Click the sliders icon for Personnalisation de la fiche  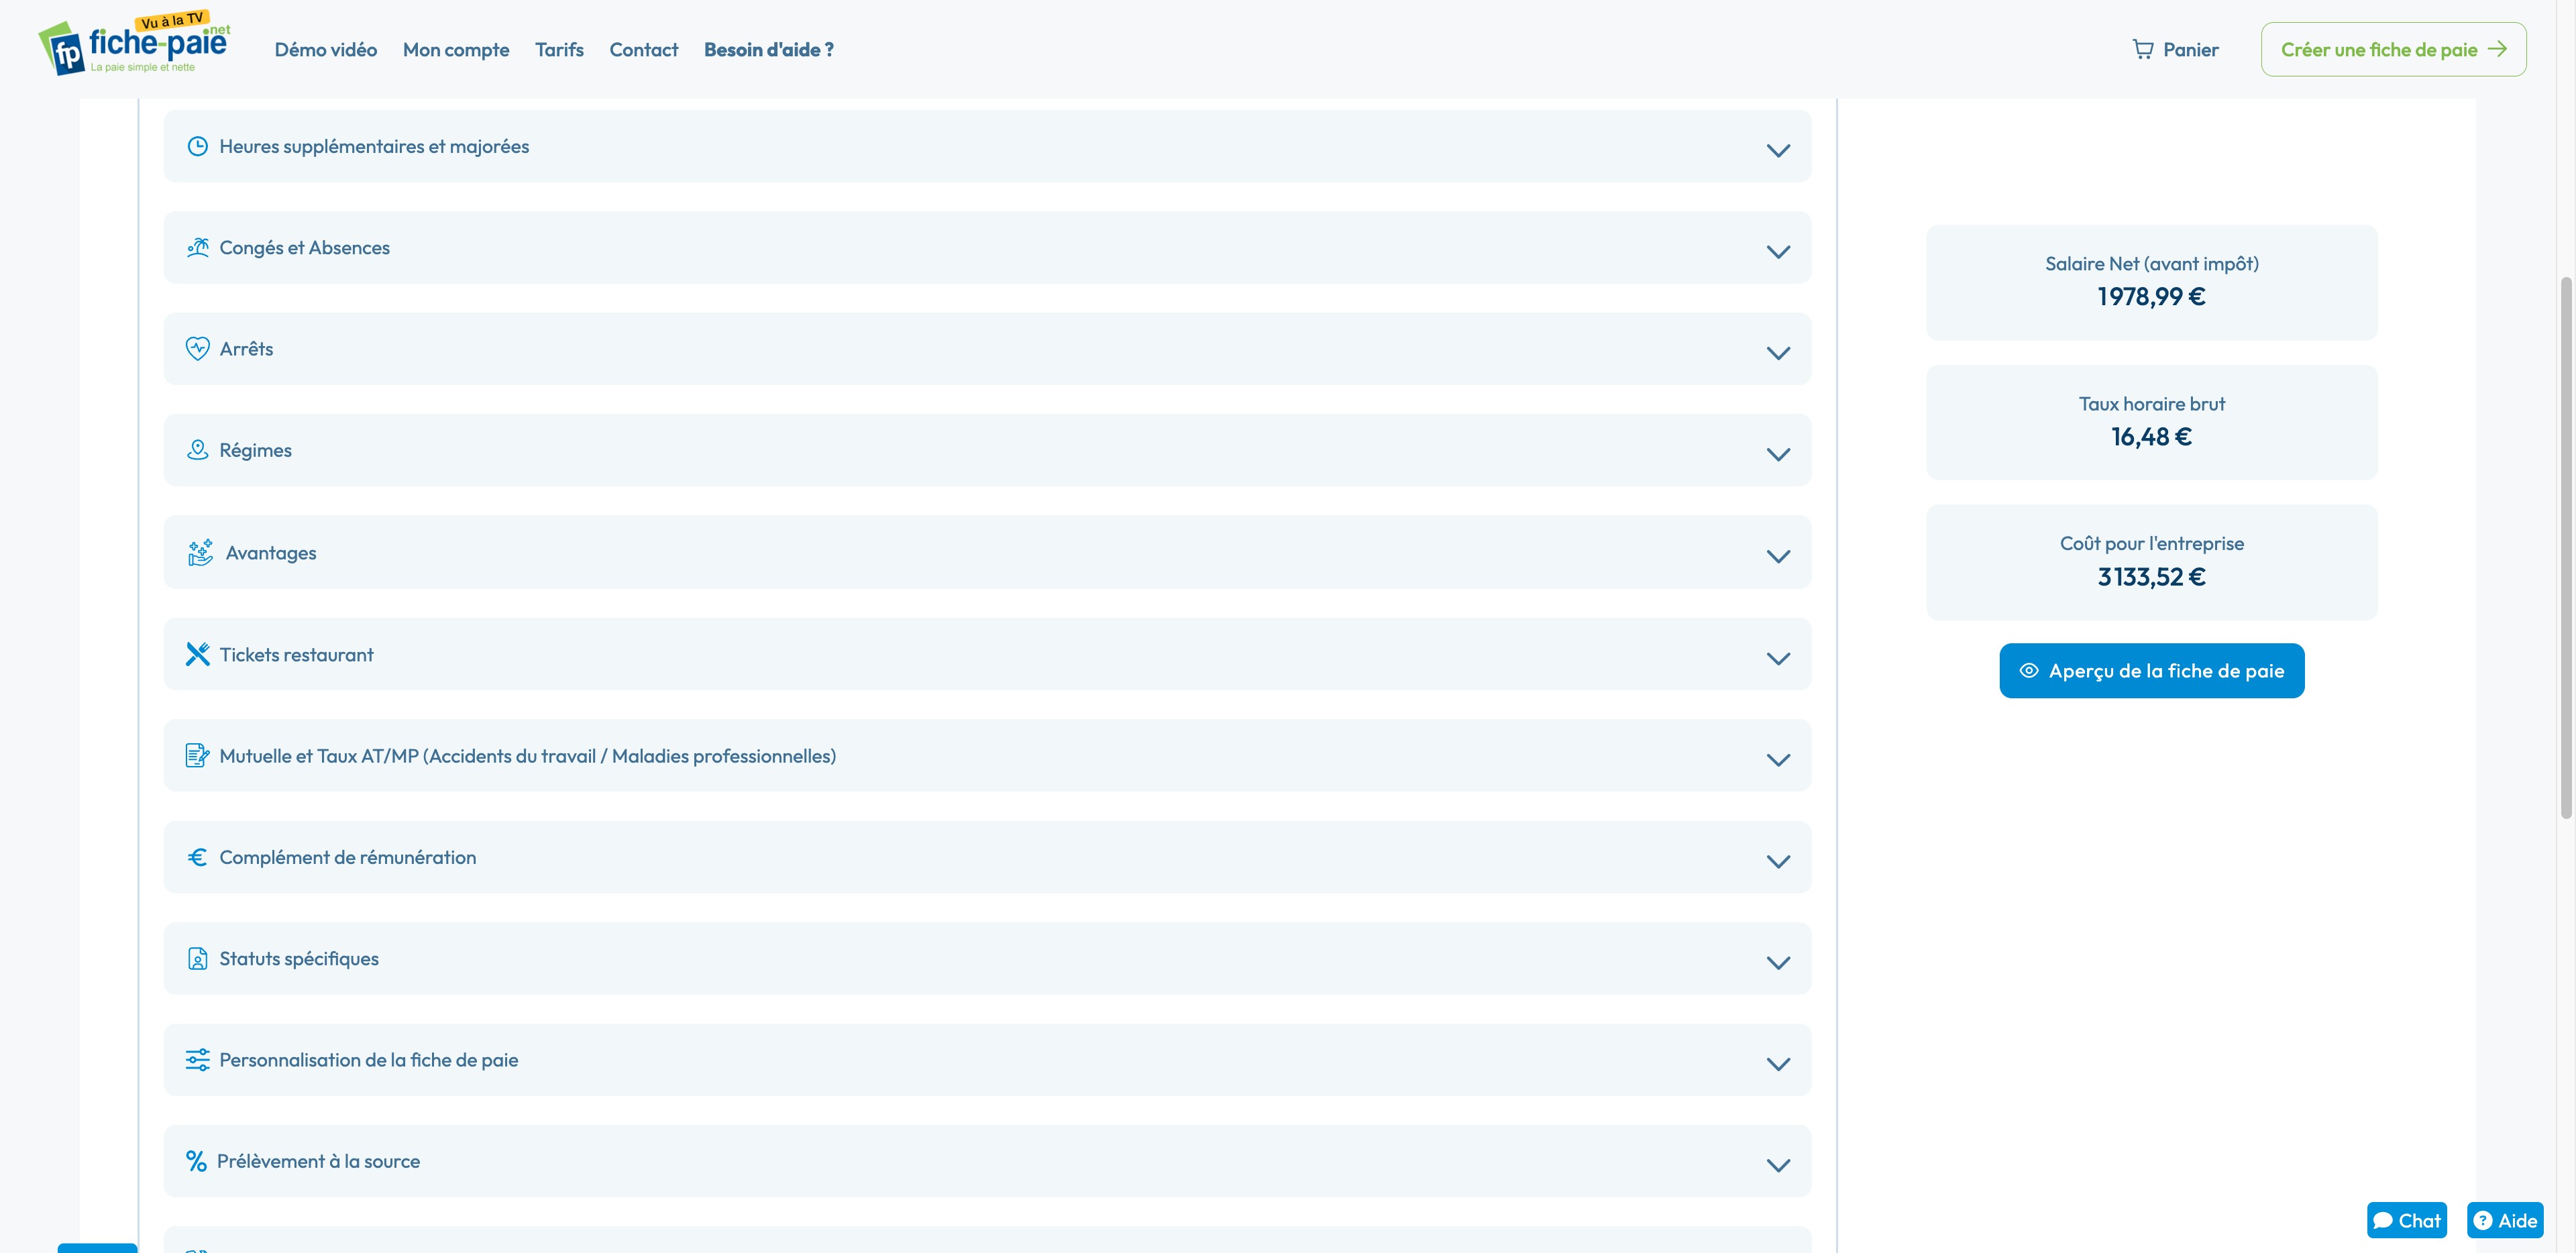coord(197,1060)
